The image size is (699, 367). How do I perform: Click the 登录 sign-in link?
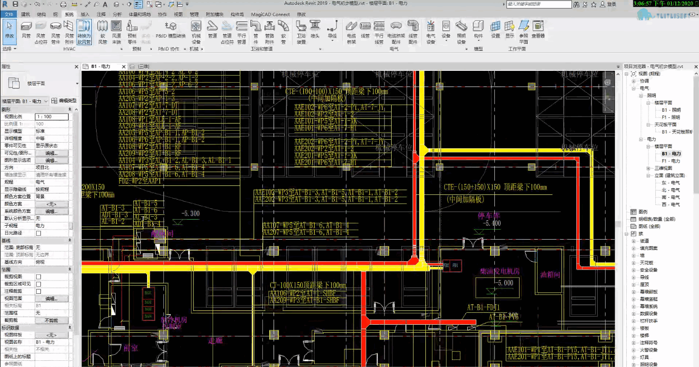611,4
